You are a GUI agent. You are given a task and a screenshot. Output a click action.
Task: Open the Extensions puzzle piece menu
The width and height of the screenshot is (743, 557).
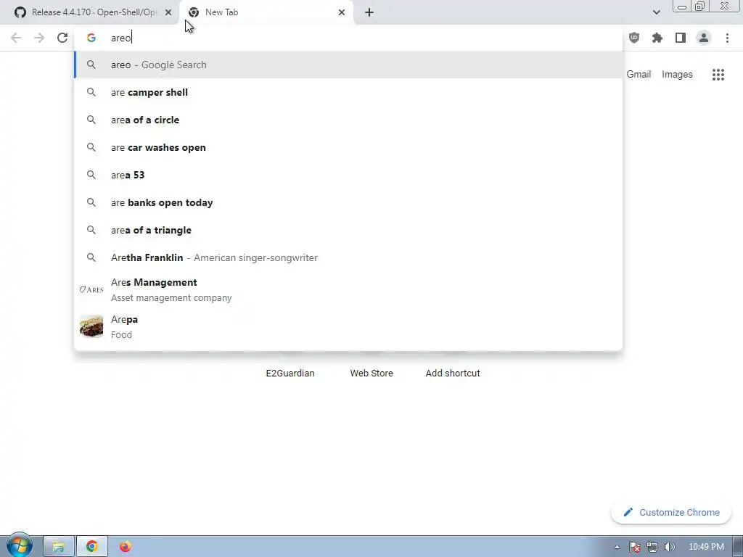coord(657,38)
